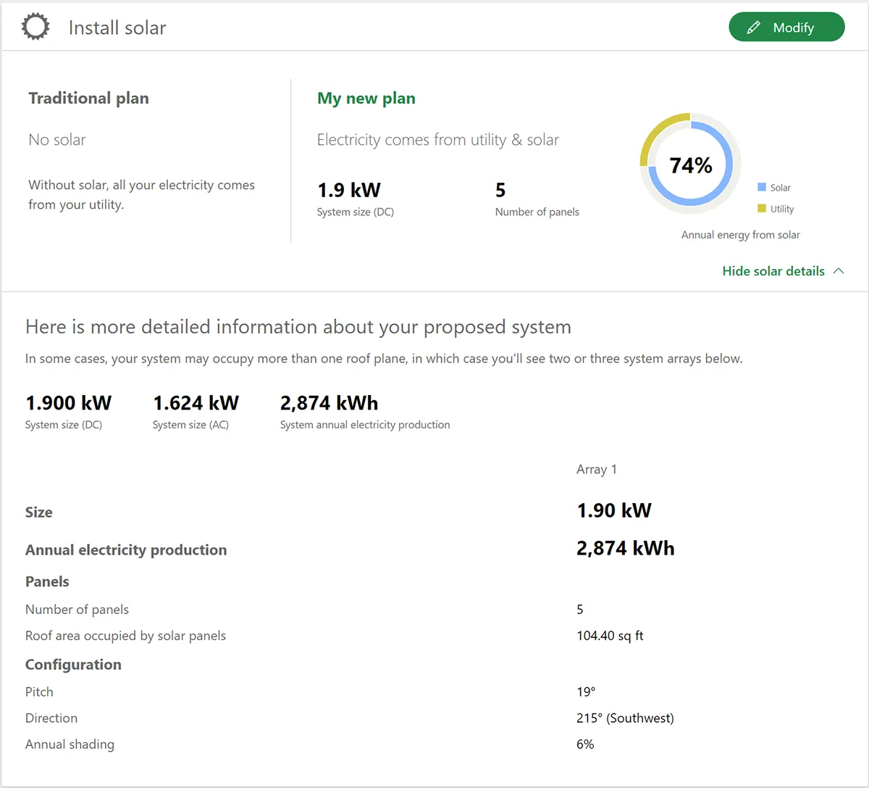This screenshot has width=869, height=788.
Task: Click the 104.40 sq ft roof area value
Action: [x=610, y=636]
